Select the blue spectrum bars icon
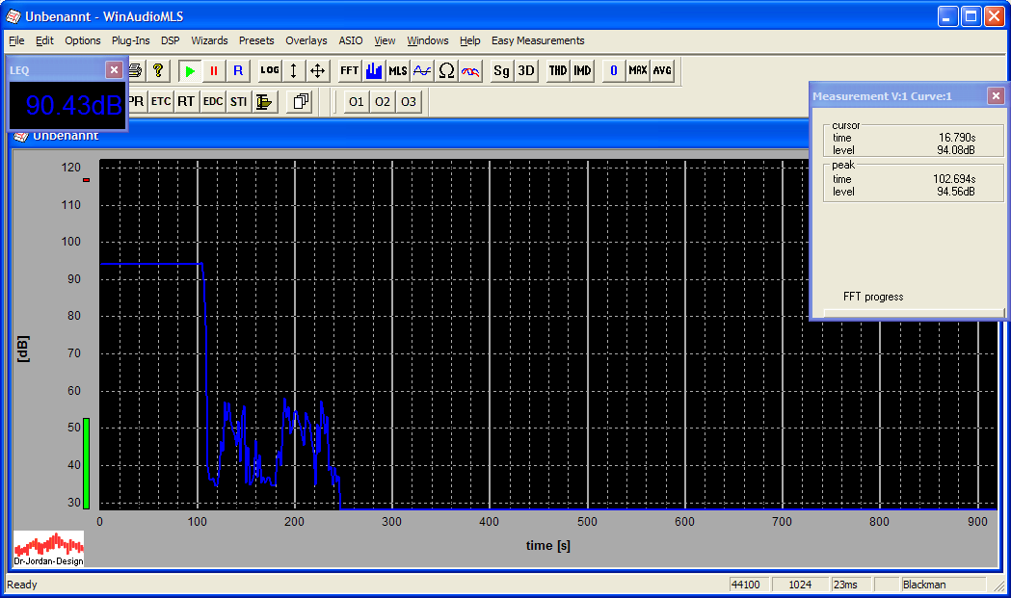This screenshot has height=598, width=1011. point(374,71)
